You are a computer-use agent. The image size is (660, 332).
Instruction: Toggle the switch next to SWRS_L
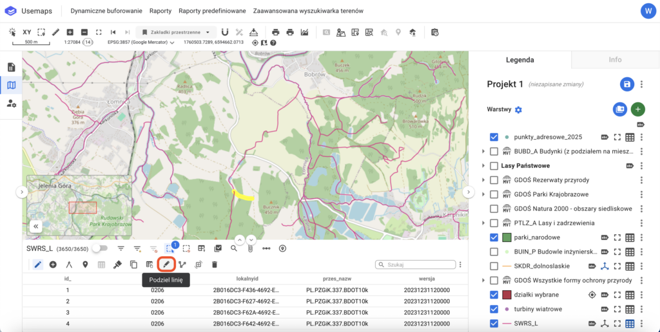point(99,248)
